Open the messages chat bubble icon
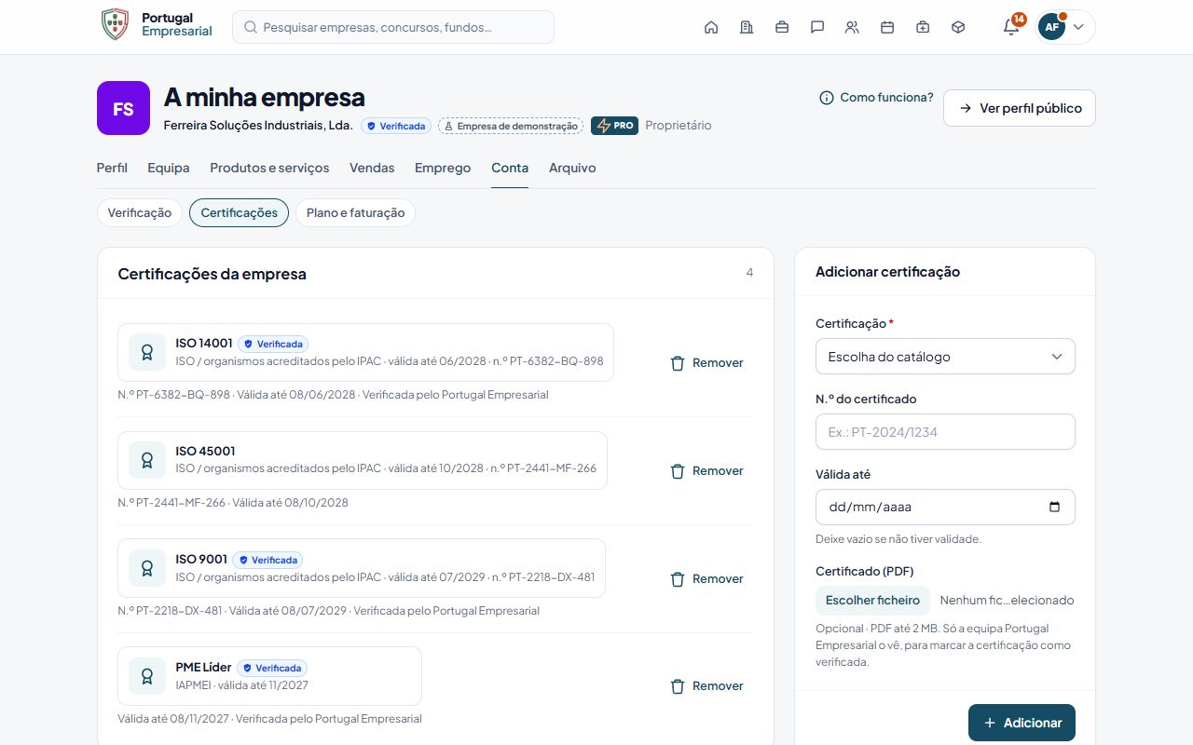 coord(817,27)
